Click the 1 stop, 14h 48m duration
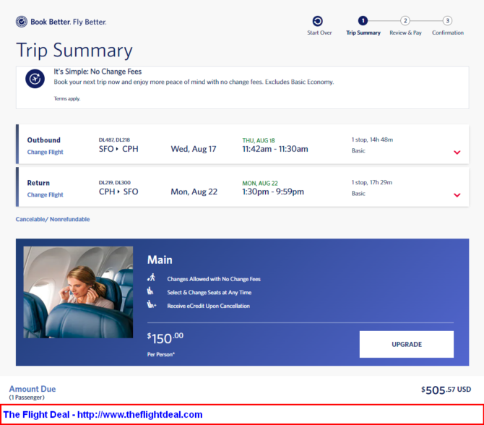 (372, 139)
